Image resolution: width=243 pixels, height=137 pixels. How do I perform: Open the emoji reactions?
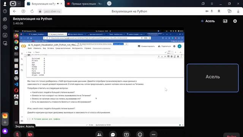(140, 134)
